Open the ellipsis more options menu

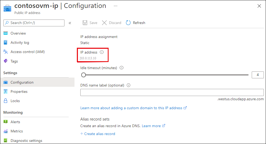pos(115,6)
